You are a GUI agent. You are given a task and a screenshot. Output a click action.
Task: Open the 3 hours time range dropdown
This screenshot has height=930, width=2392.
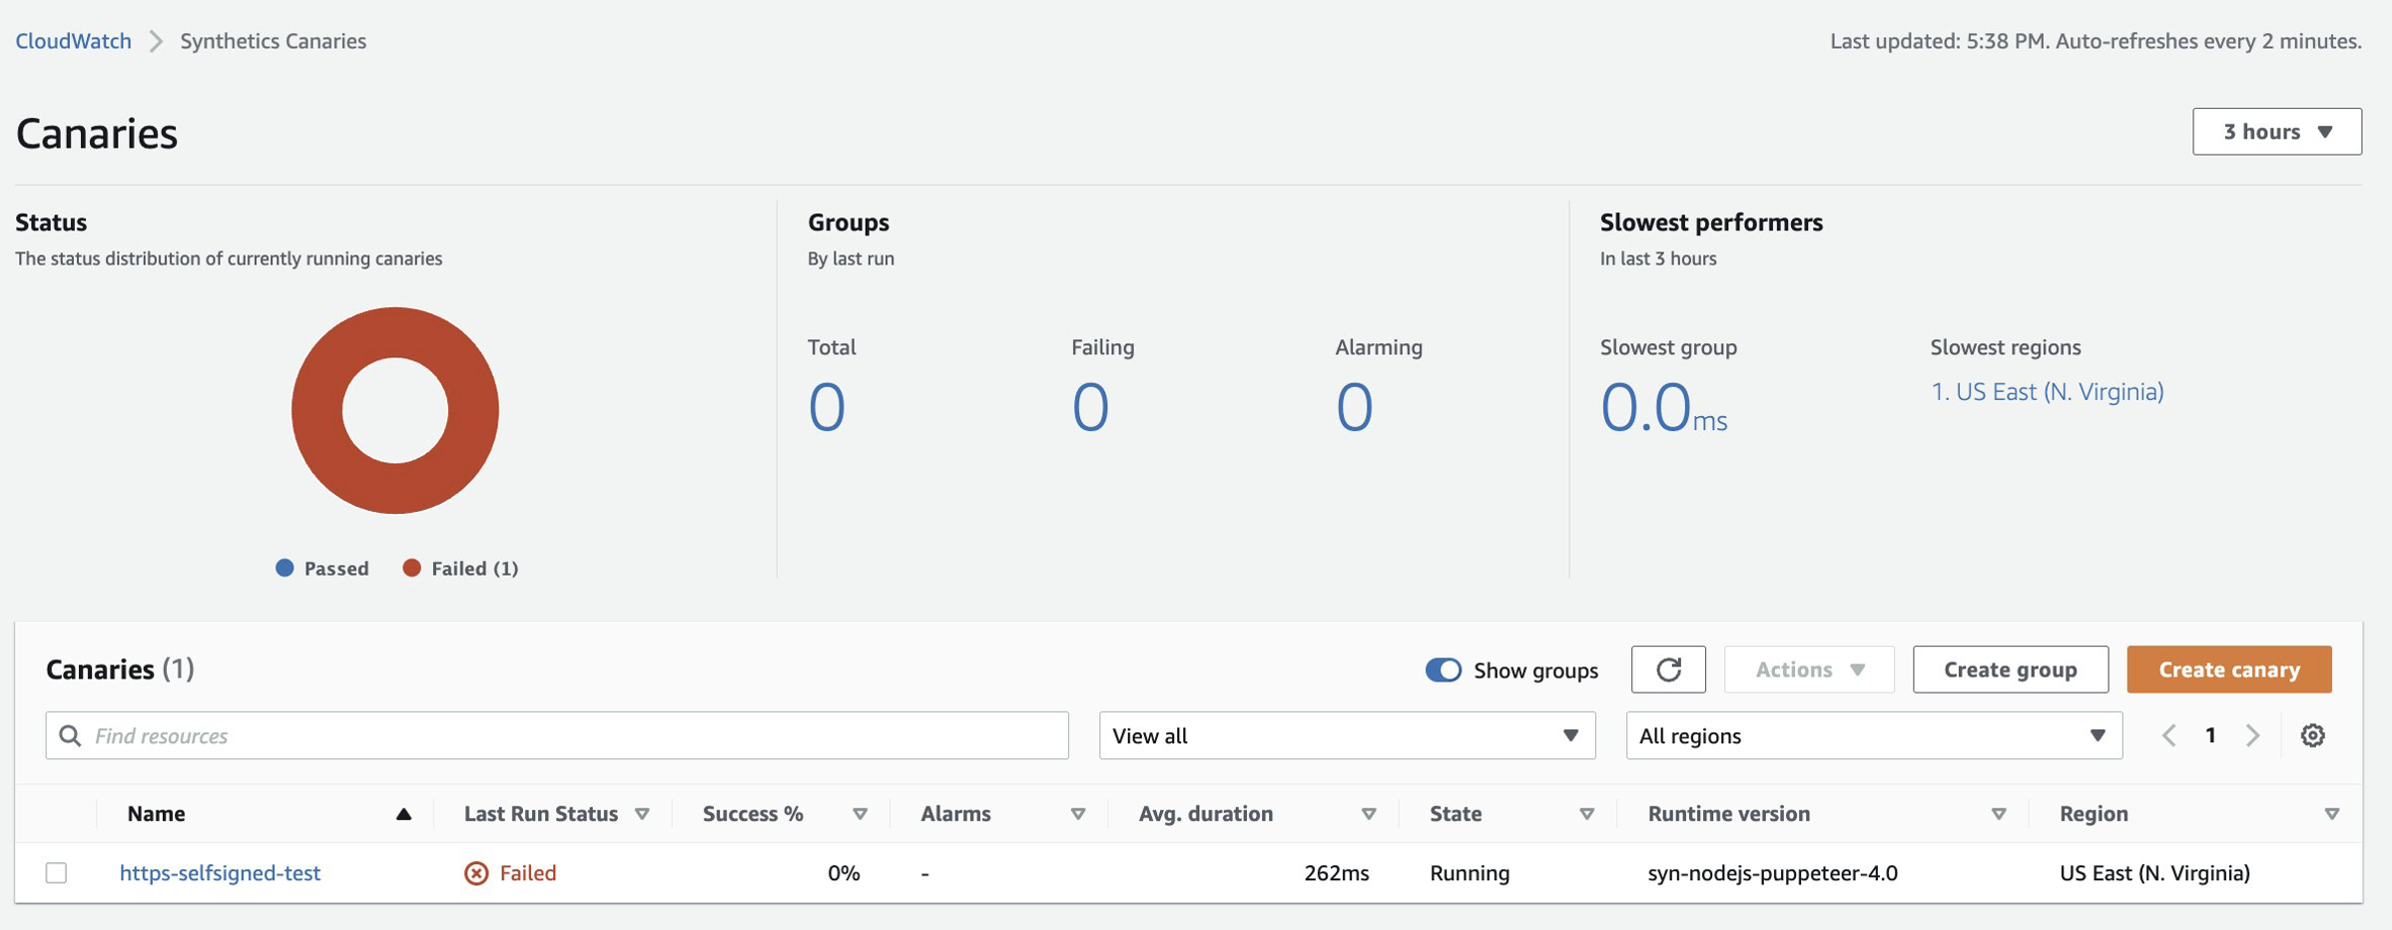pos(2276,131)
